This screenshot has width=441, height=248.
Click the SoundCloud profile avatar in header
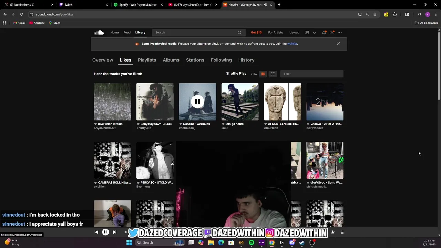307,32
